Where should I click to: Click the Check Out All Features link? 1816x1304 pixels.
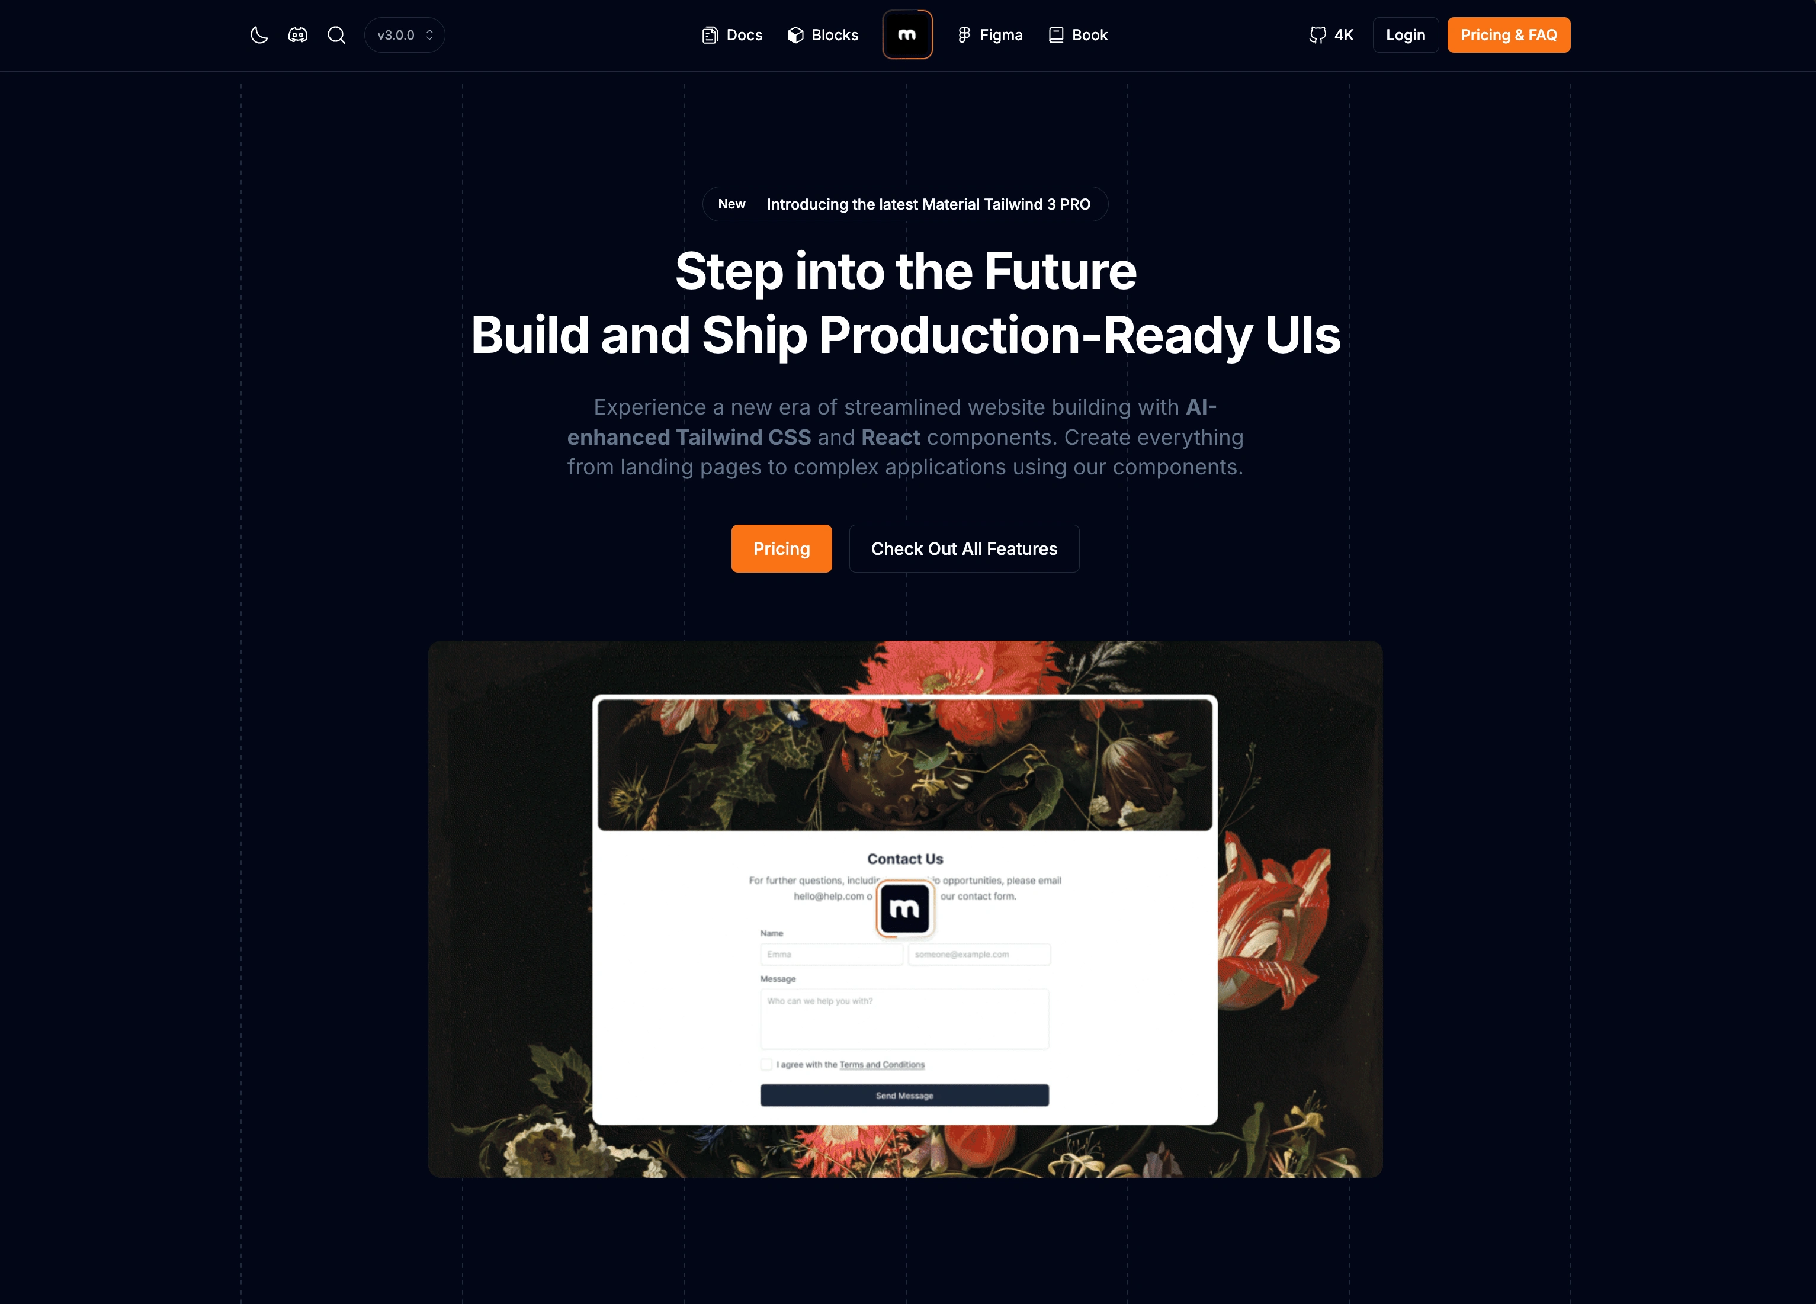coord(963,548)
